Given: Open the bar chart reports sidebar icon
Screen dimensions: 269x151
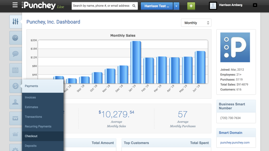Looking at the screenshot, I should [x=15, y=134].
